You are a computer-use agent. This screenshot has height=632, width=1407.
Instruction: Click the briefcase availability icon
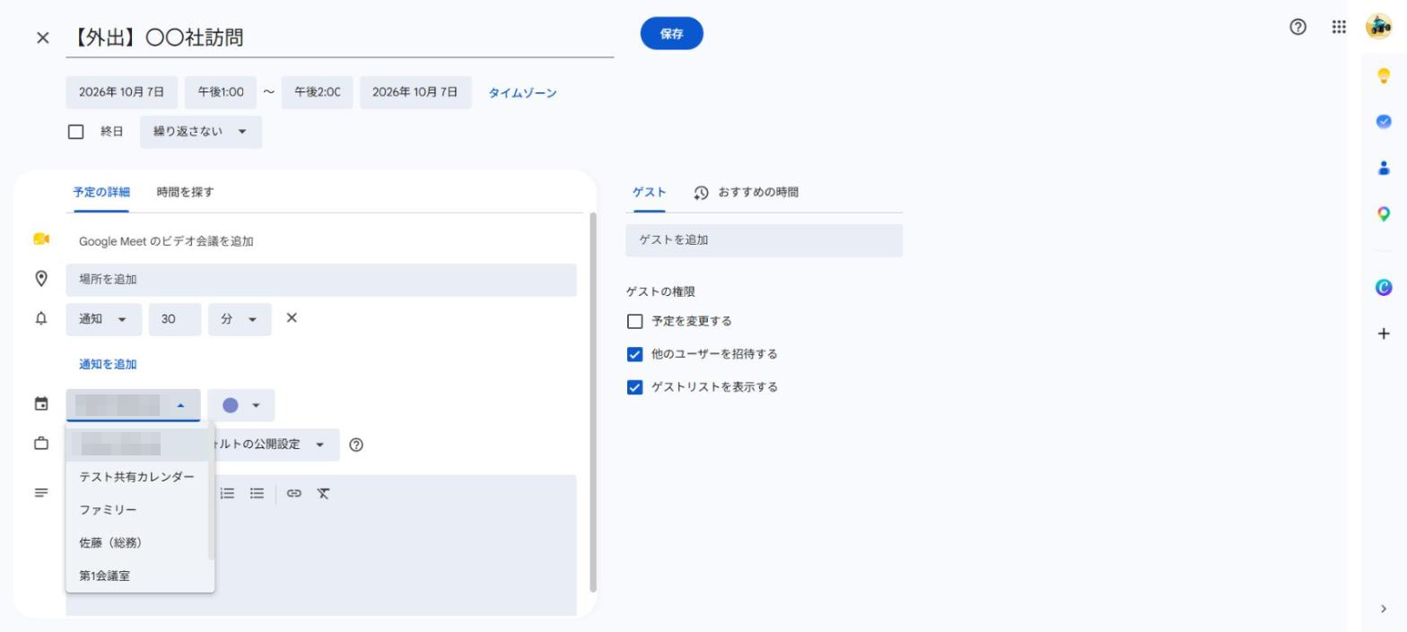(x=41, y=444)
